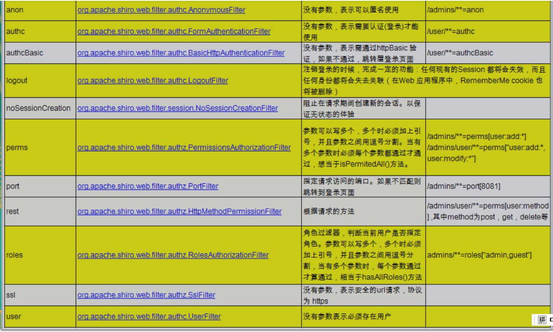The width and height of the screenshot is (553, 332).
Task: Open the AnonymousFilter class link
Action: (161, 10)
